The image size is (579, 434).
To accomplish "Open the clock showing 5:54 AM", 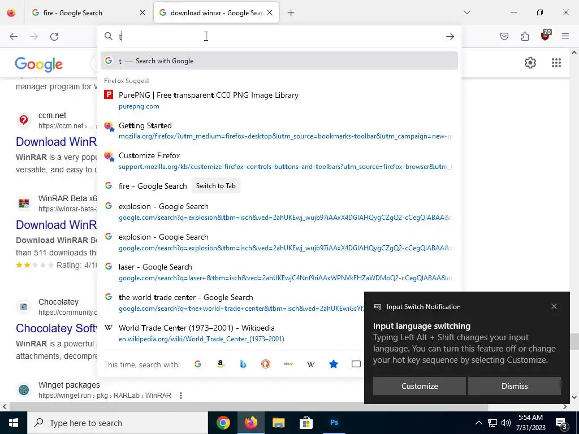I will pyautogui.click(x=530, y=423).
